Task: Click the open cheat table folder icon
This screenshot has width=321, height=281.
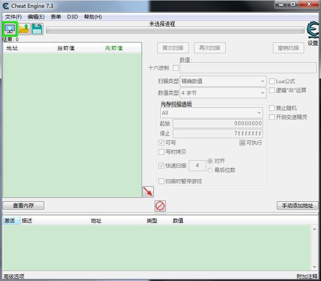Action: point(24,29)
